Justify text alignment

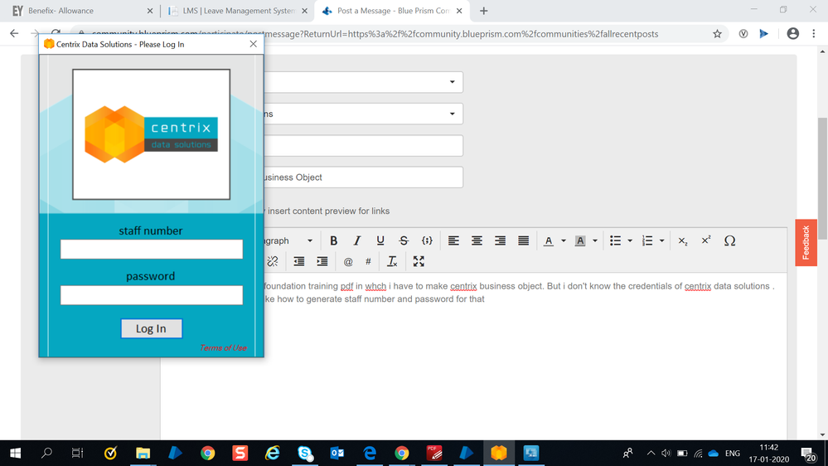(x=523, y=241)
